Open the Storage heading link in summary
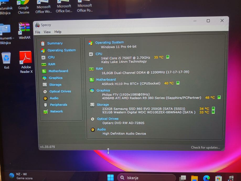The image size is (241, 181). click(103, 105)
